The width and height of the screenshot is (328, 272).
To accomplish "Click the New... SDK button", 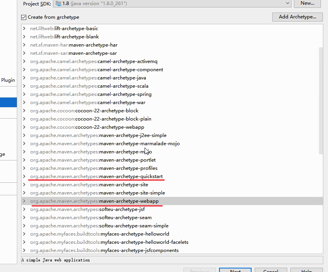I will (307, 4).
